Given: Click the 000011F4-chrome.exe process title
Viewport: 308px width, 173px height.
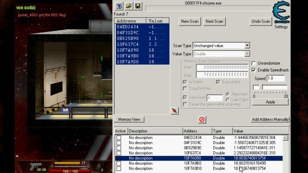Looking at the screenshot, I should (x=203, y=3).
